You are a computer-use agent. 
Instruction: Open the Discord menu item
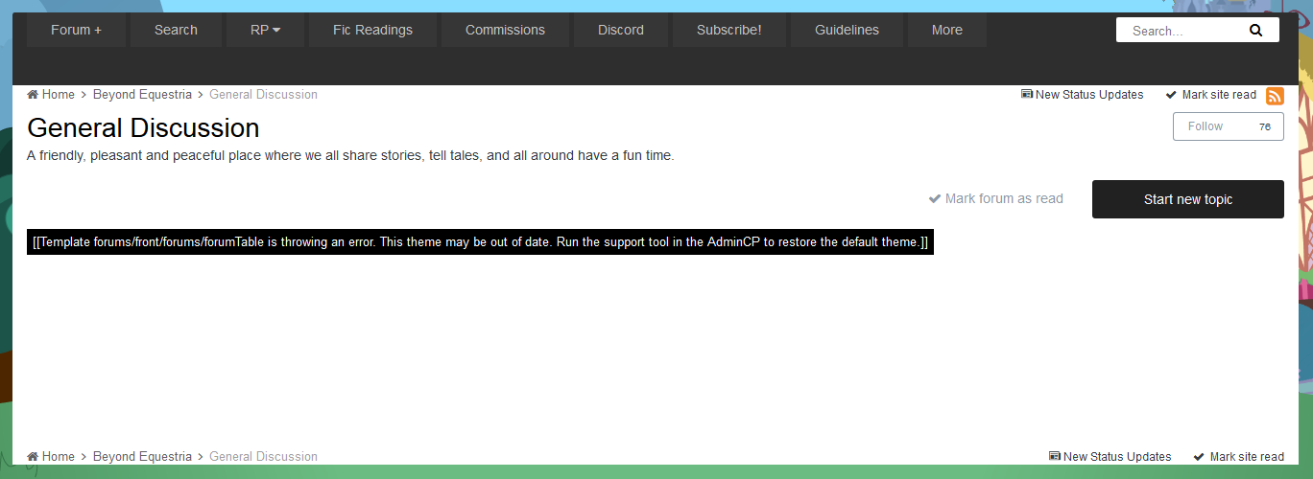[621, 30]
